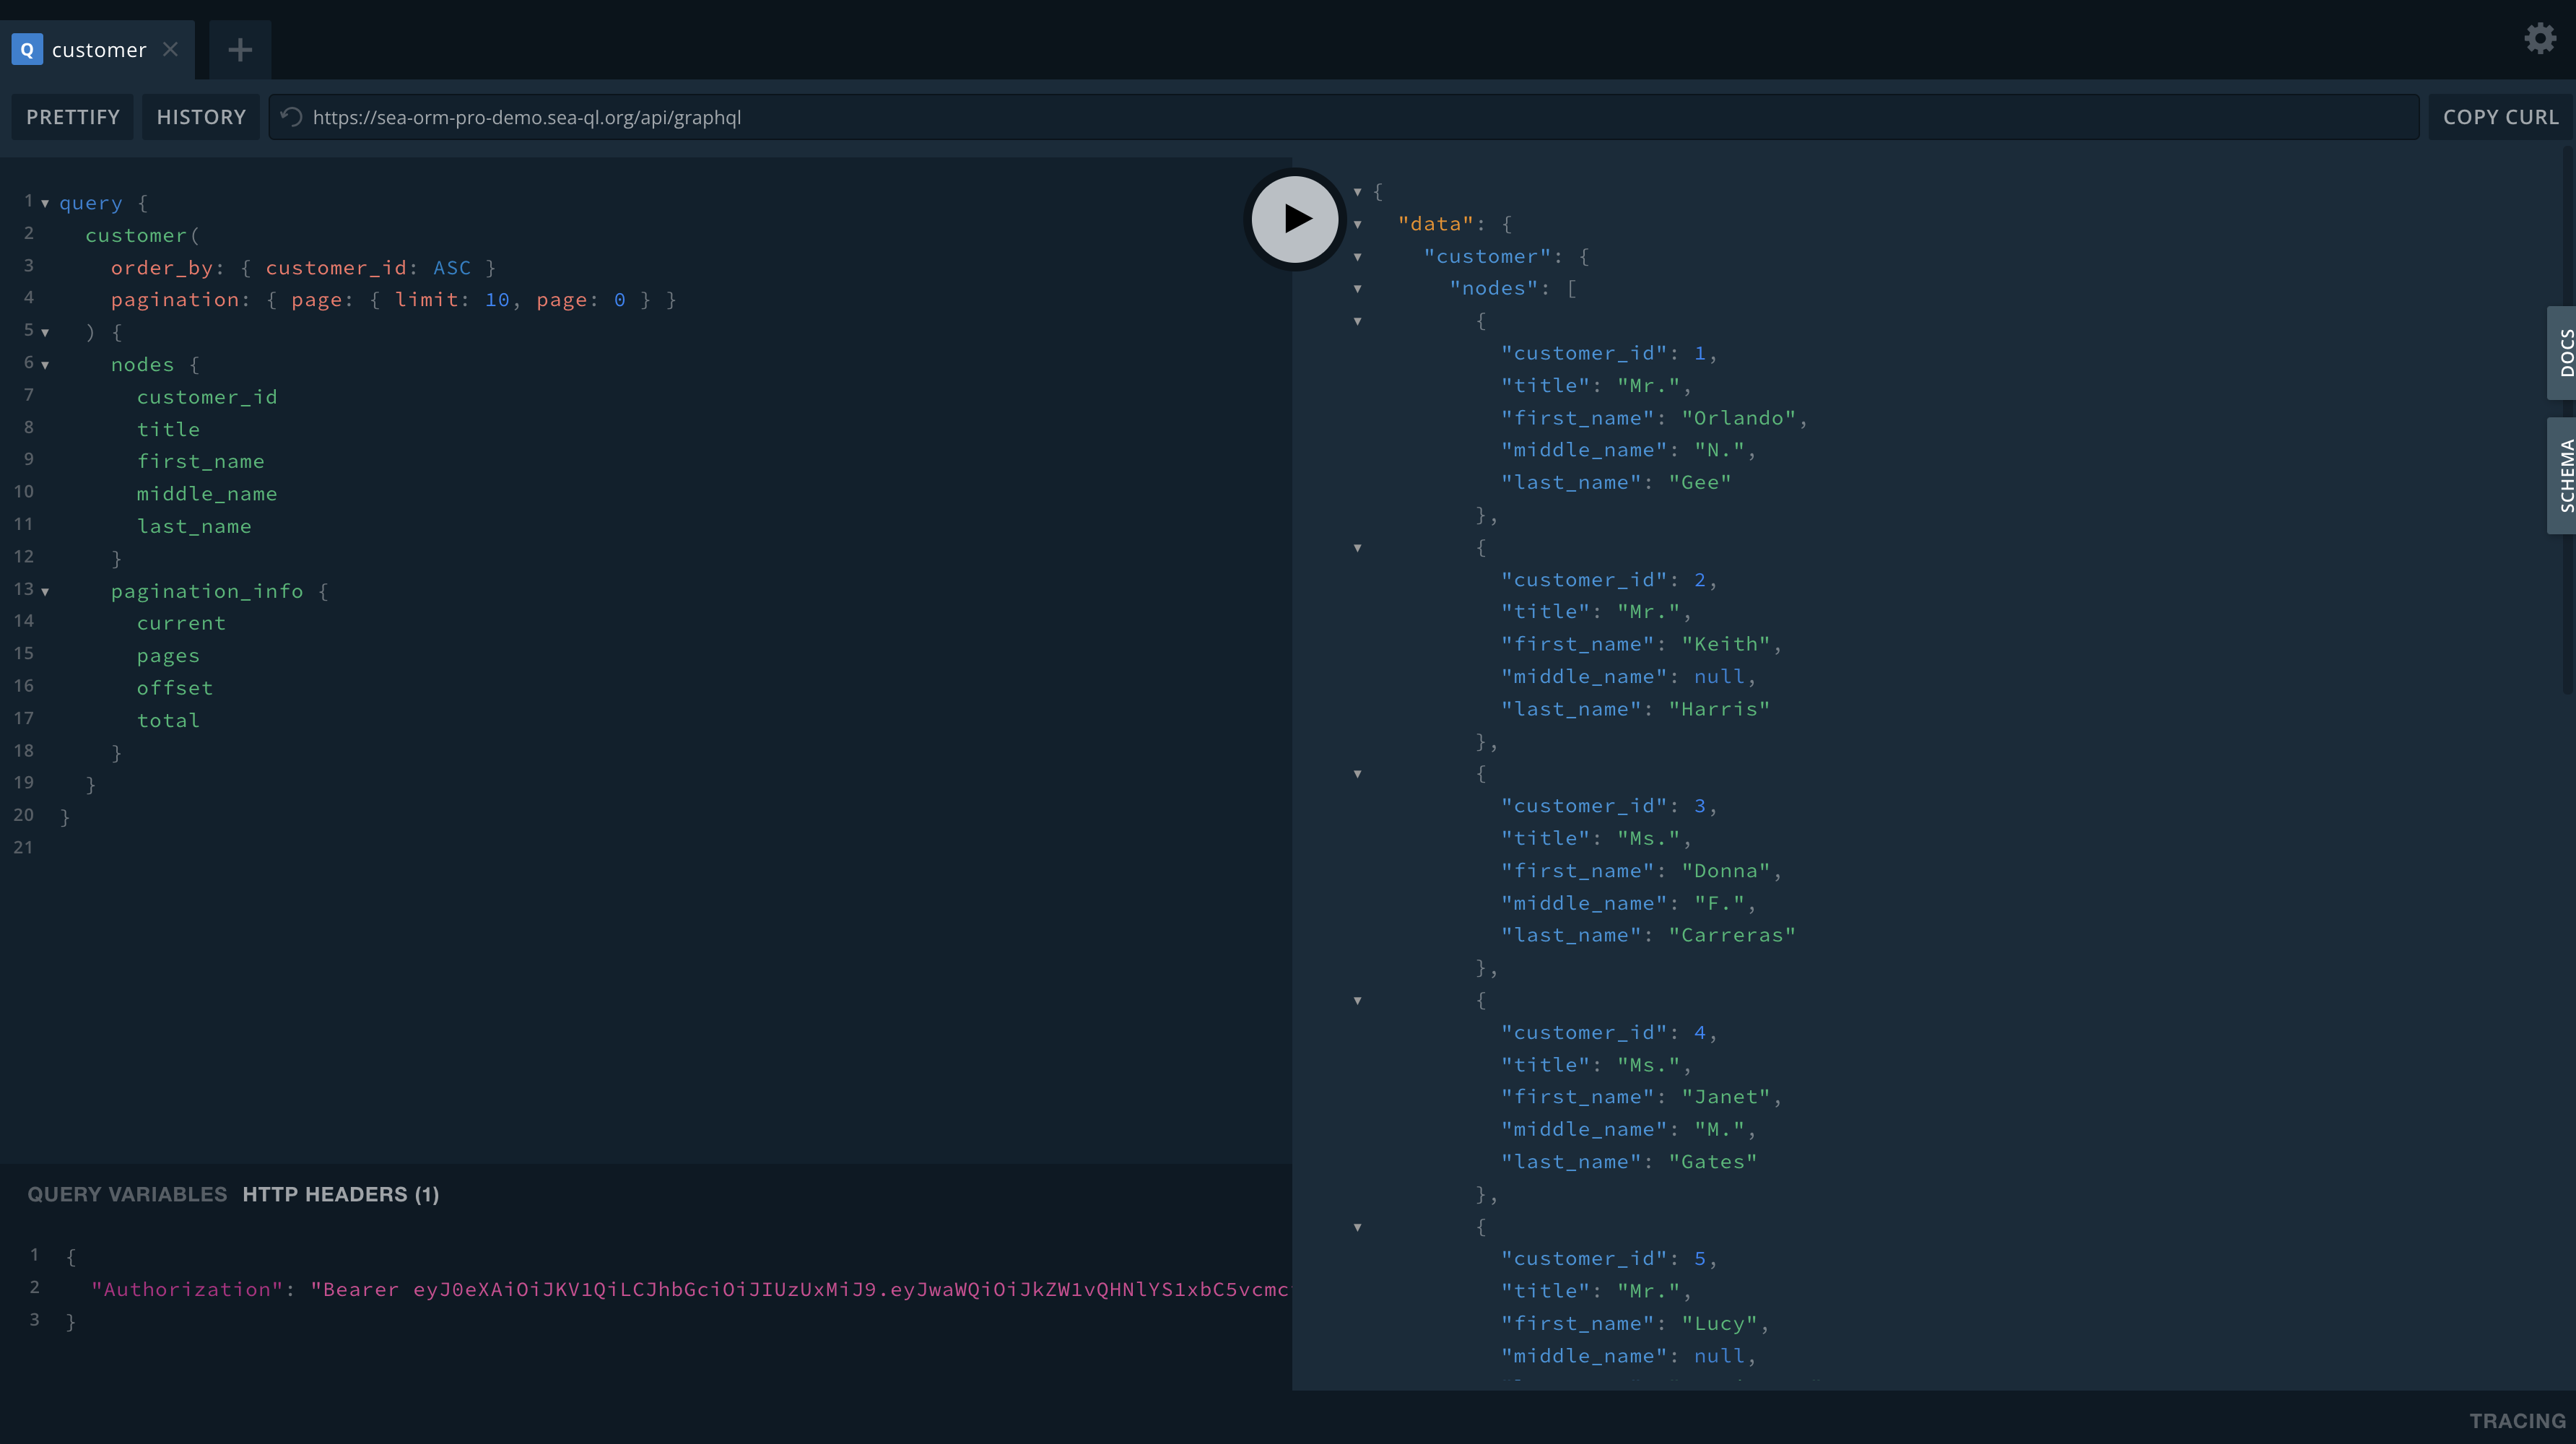Select the HTTP HEADERS (1) tab
Viewport: 2576px width, 1444px height.
340,1194
